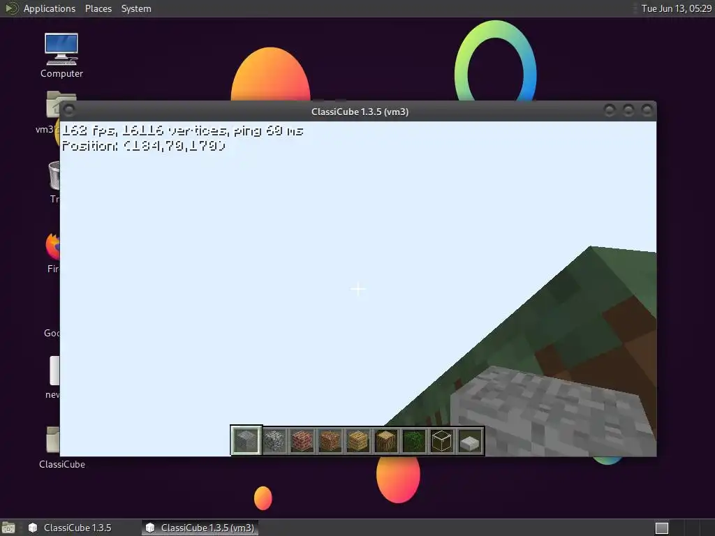Image resolution: width=715 pixels, height=536 pixels.
Task: Open the Places menu
Action: (x=98, y=8)
